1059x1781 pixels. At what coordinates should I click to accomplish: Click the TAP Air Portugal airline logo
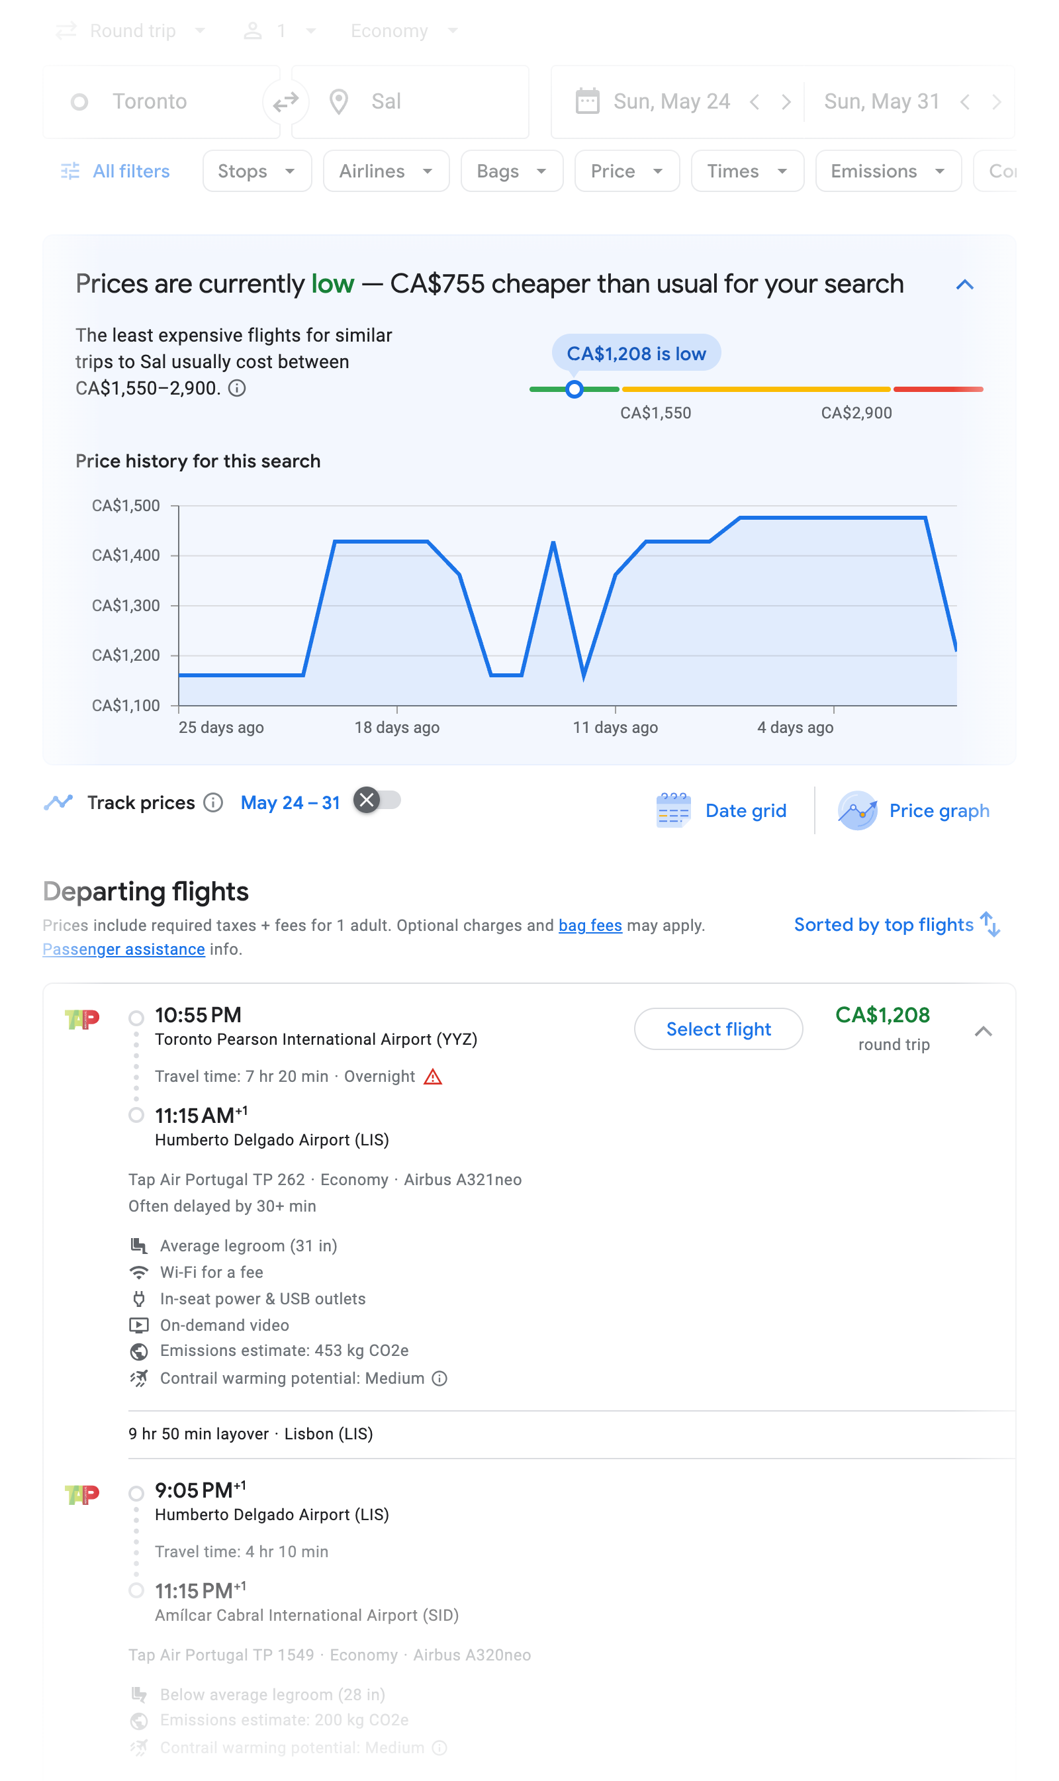83,1020
